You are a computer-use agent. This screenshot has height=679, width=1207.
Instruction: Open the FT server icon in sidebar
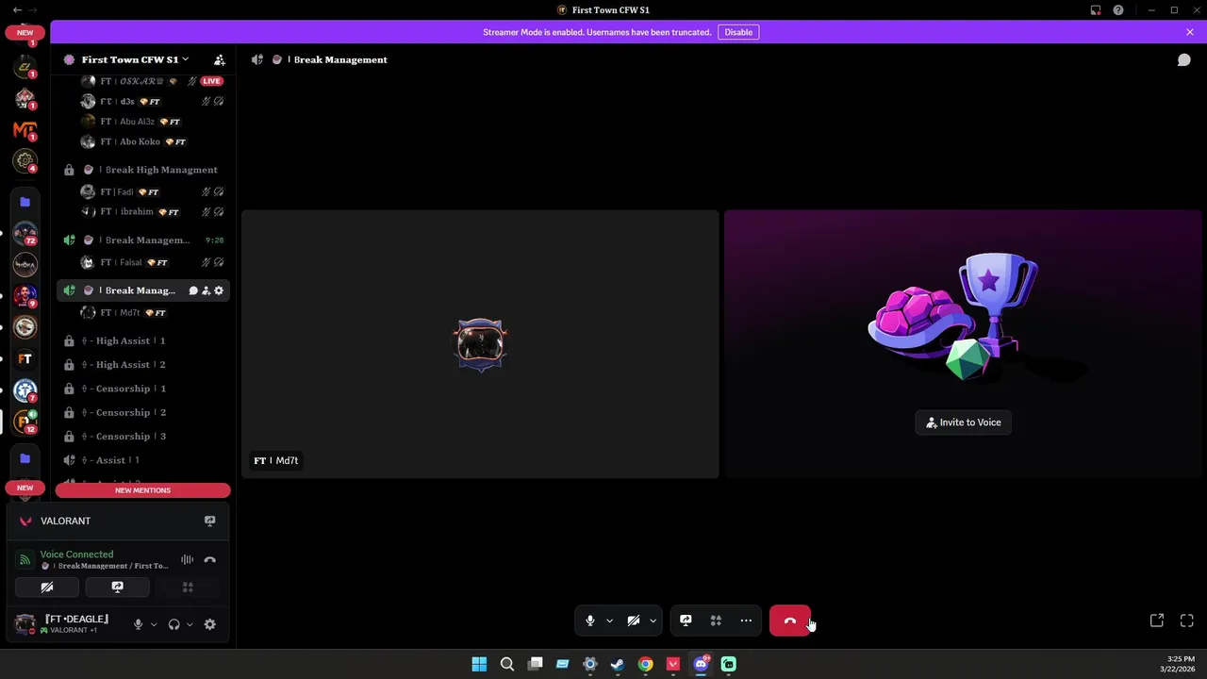(x=25, y=358)
